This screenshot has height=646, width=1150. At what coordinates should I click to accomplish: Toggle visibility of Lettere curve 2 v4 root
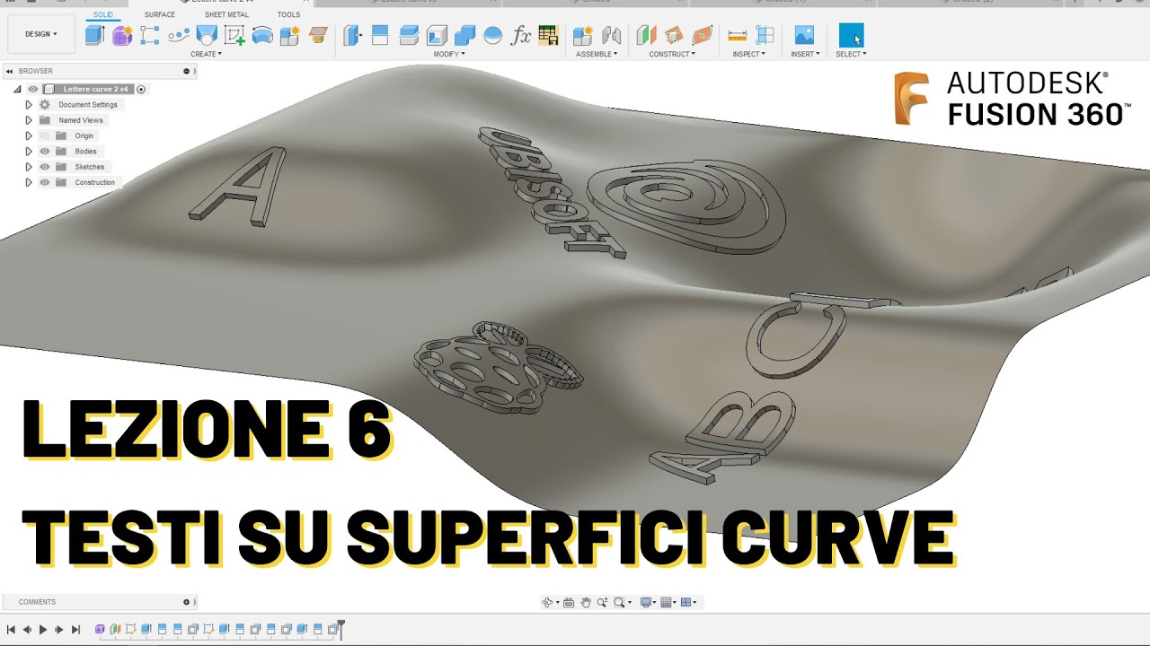click(x=33, y=89)
